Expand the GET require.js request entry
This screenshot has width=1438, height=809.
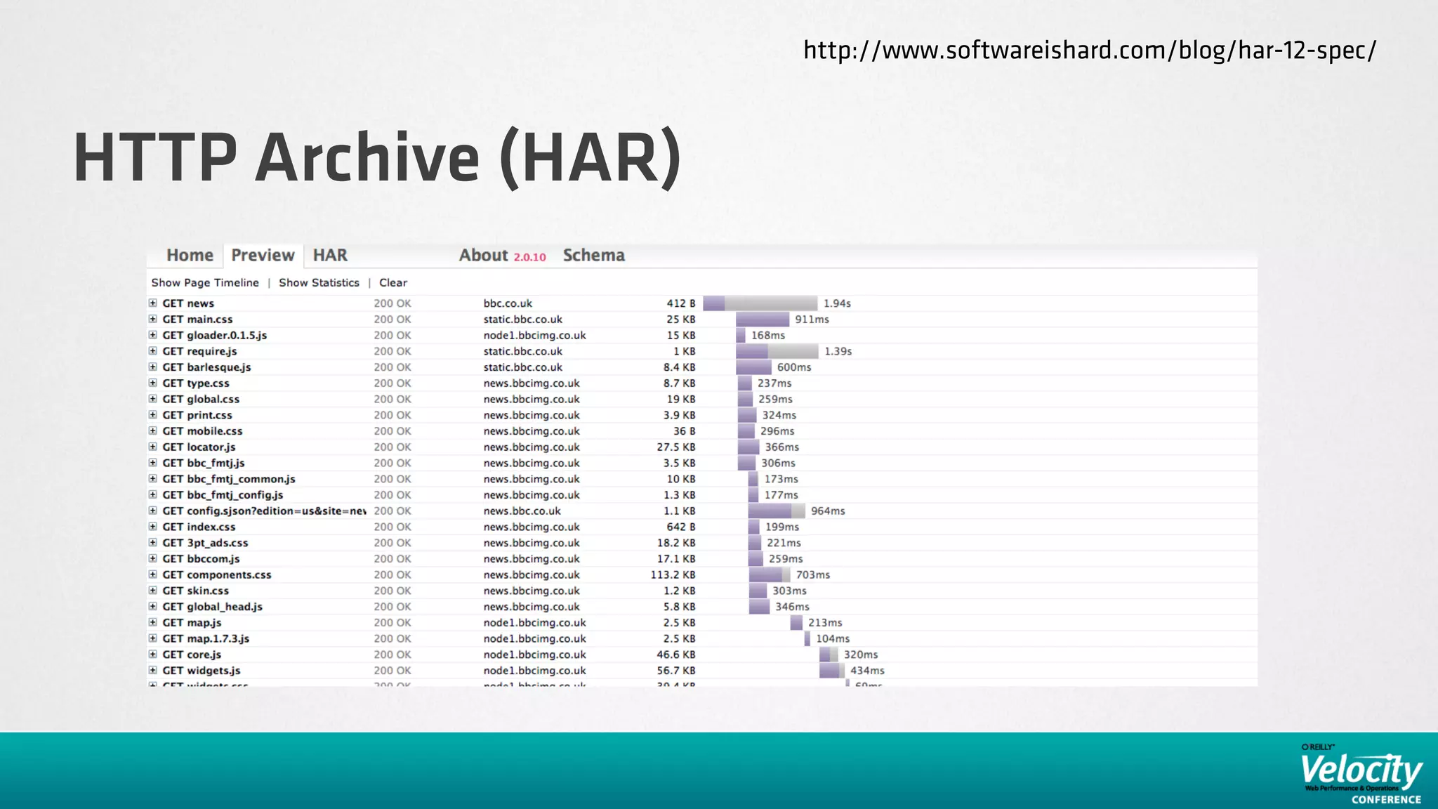tap(153, 351)
